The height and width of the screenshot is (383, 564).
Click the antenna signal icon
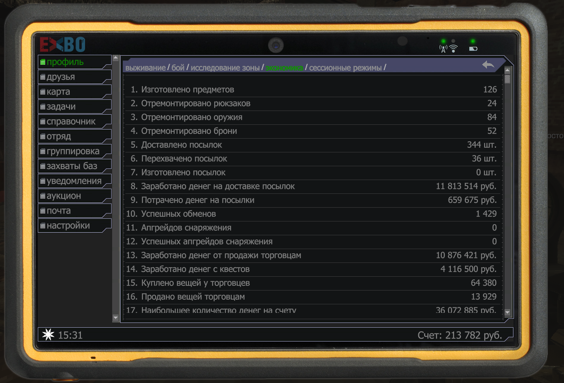(x=443, y=48)
